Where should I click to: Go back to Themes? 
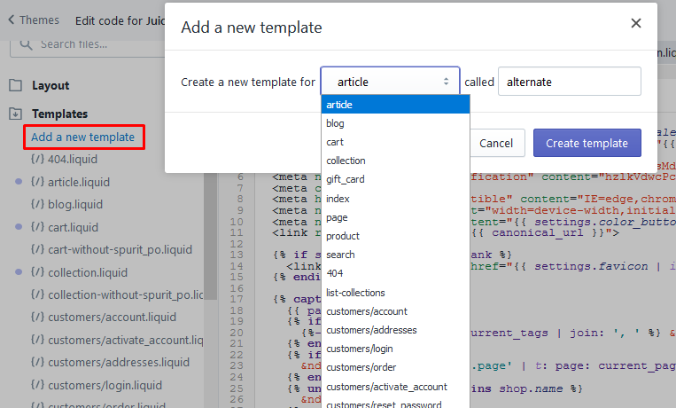click(34, 20)
